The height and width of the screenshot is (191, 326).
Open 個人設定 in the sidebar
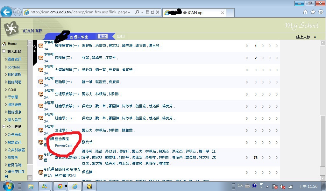(14, 120)
